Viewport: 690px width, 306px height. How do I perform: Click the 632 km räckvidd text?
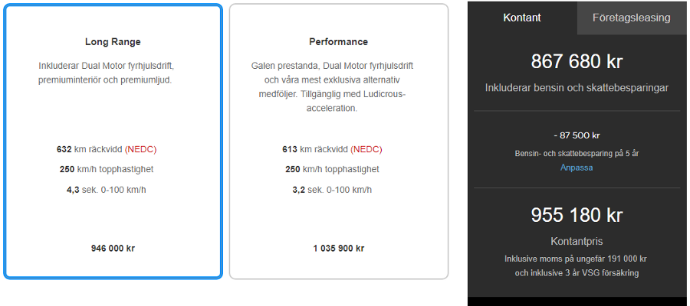[x=90, y=149]
